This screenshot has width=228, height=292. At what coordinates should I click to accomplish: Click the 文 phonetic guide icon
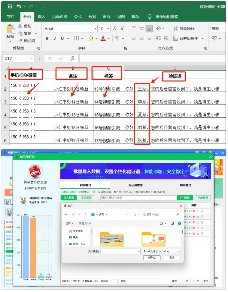point(117,38)
